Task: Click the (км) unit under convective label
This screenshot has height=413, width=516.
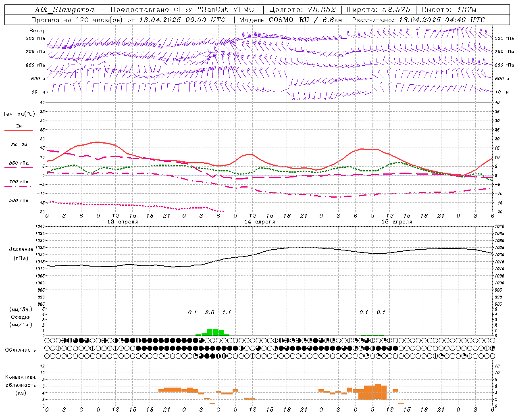Action: pyautogui.click(x=21, y=393)
